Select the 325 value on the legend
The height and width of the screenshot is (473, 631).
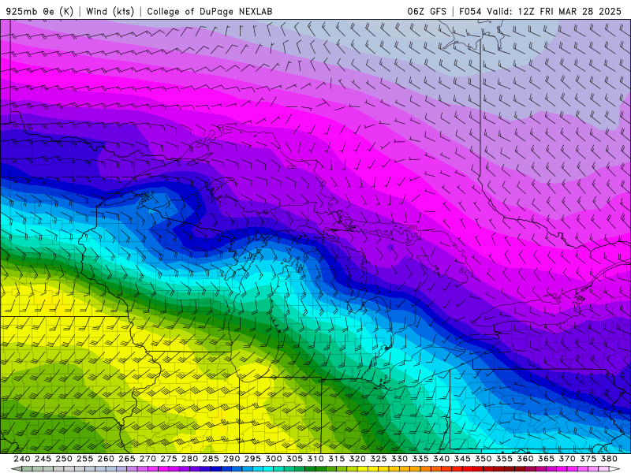coord(379,459)
